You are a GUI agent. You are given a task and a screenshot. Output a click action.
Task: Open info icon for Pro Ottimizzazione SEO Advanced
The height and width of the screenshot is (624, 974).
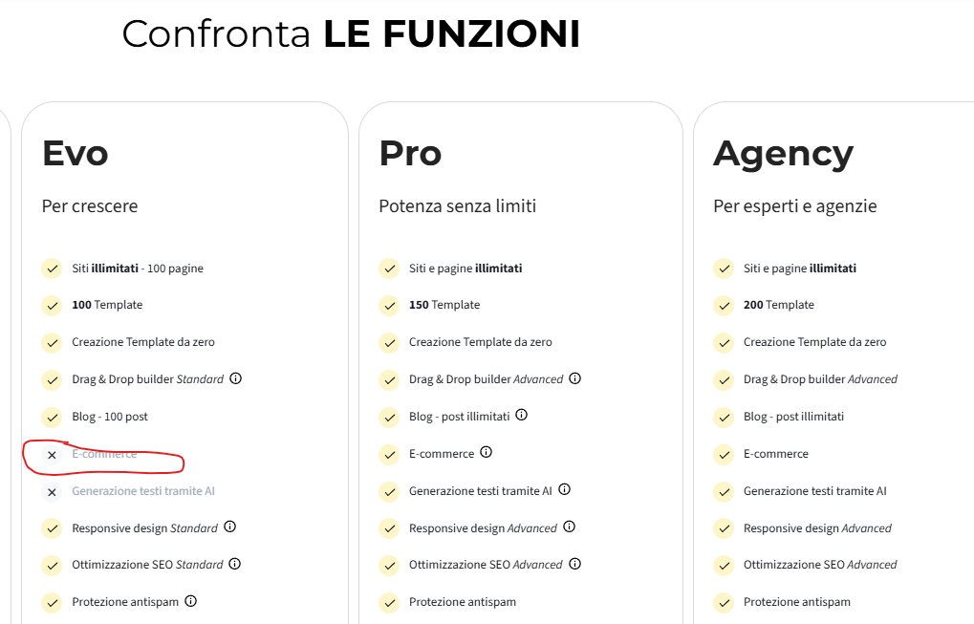[575, 564]
